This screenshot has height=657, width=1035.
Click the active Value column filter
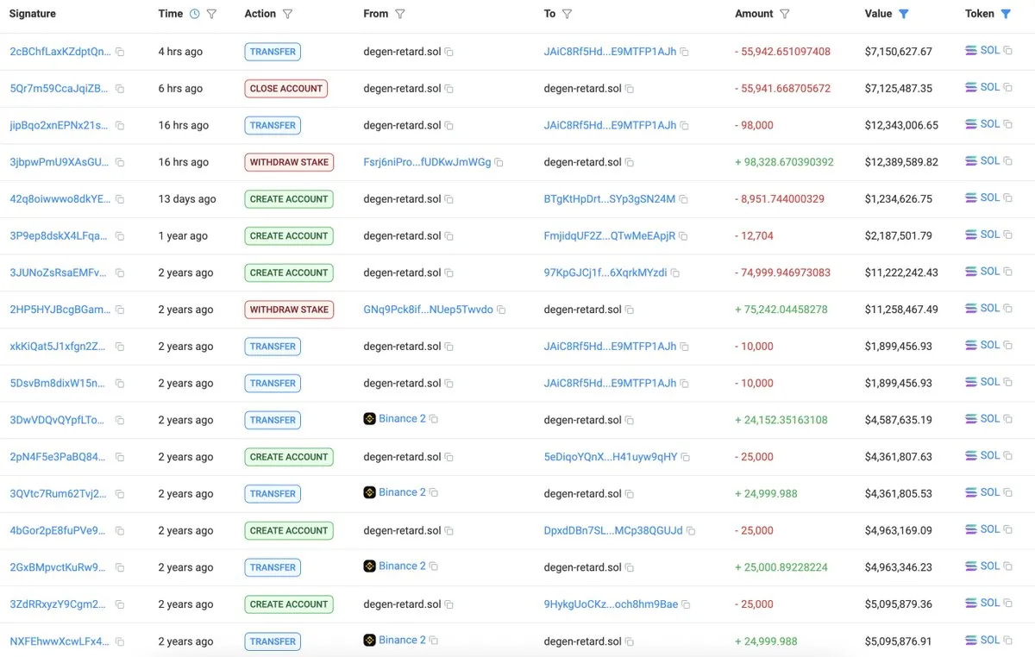tap(904, 14)
